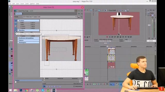Toggle Enable Snapping in Pan/Crop toolbar

pos(15,29)
